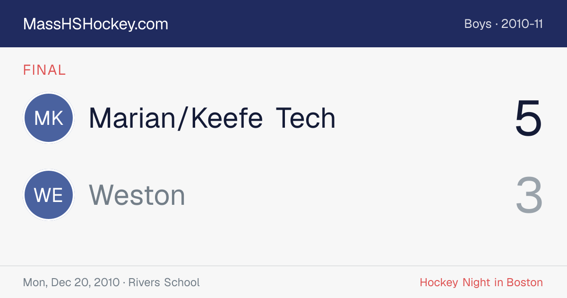Click the word Night in the footer link
This screenshot has width=567, height=298.
[476, 282]
